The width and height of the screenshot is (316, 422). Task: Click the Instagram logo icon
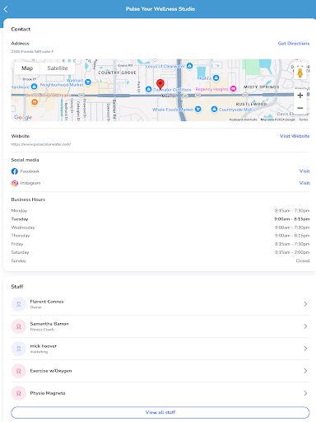coord(15,183)
